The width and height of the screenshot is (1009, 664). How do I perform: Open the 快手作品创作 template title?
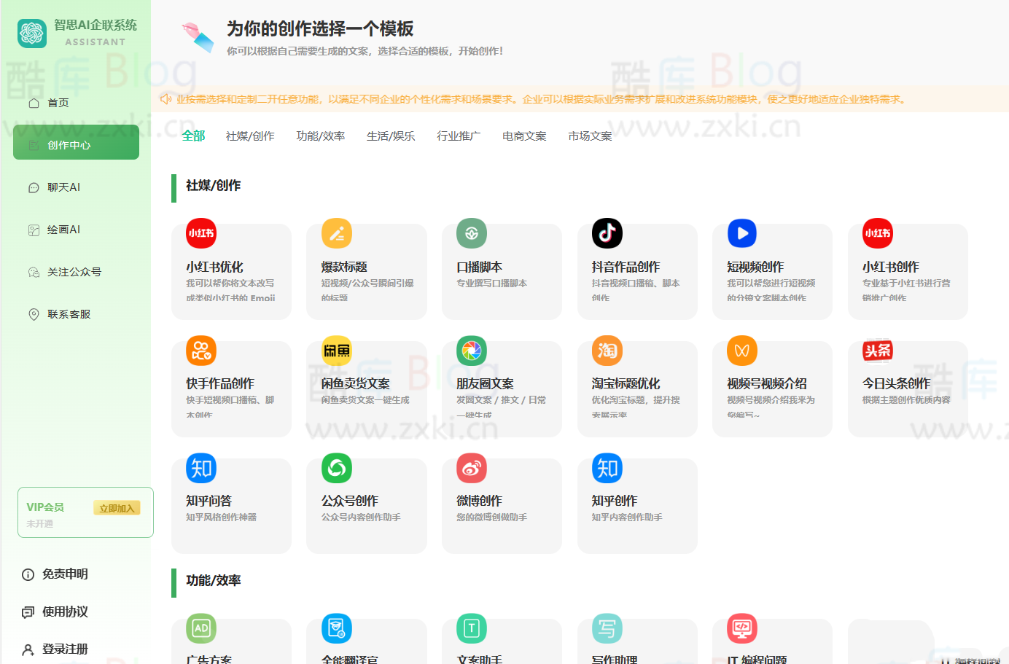220,383
